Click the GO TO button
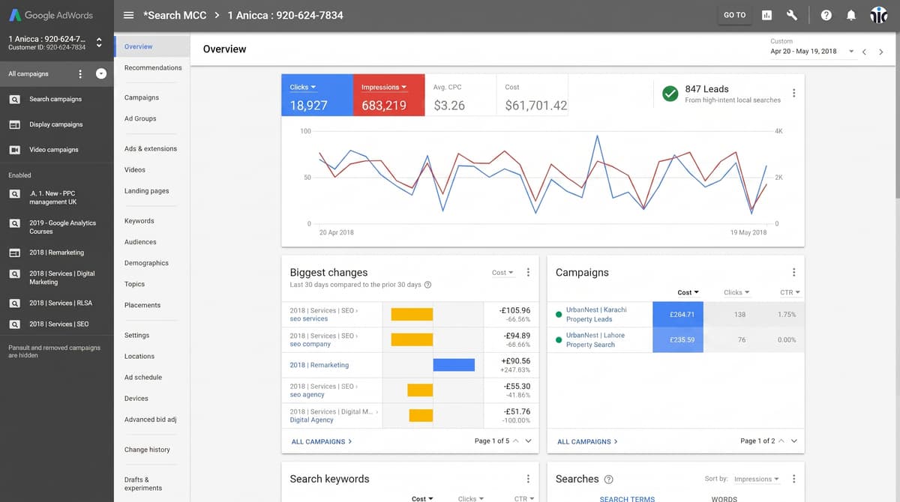Screen dimensions: 900x502 (734, 15)
